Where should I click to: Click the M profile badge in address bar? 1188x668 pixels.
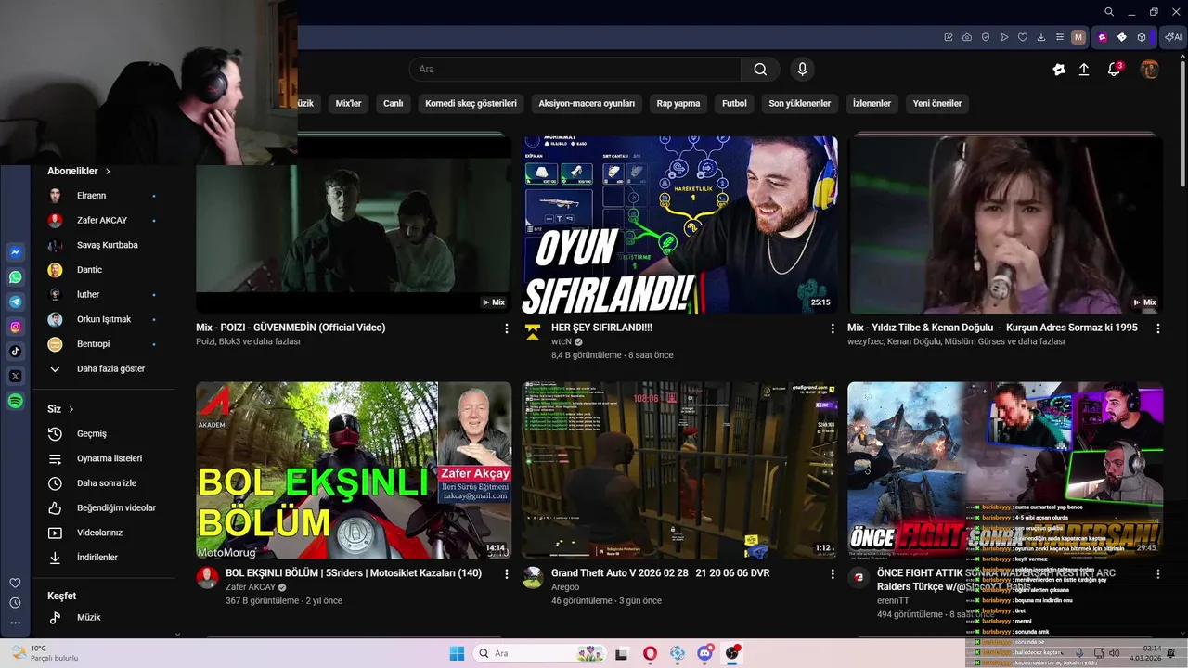tap(1078, 37)
